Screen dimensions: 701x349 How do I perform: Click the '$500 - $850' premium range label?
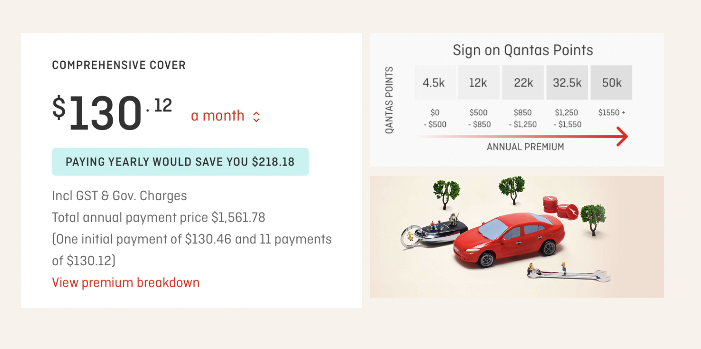(x=478, y=118)
